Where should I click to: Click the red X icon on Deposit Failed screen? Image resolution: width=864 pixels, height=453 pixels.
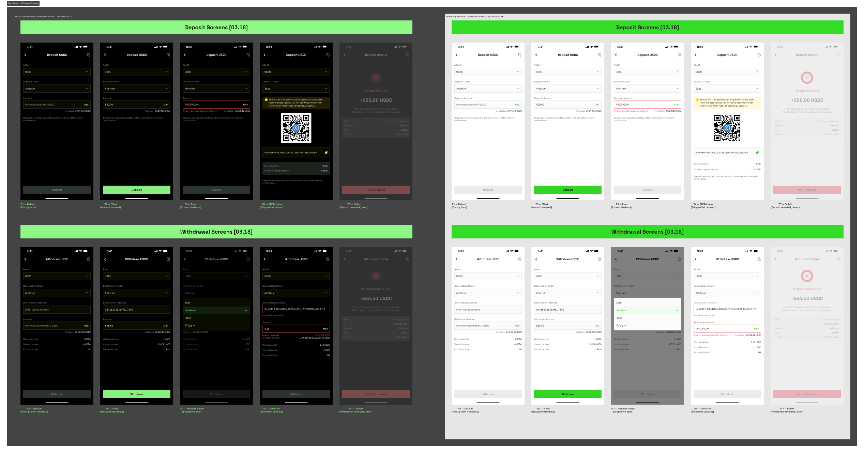(376, 78)
